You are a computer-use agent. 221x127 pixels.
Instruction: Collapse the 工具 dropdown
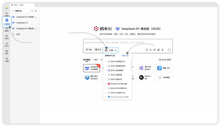[111, 51]
